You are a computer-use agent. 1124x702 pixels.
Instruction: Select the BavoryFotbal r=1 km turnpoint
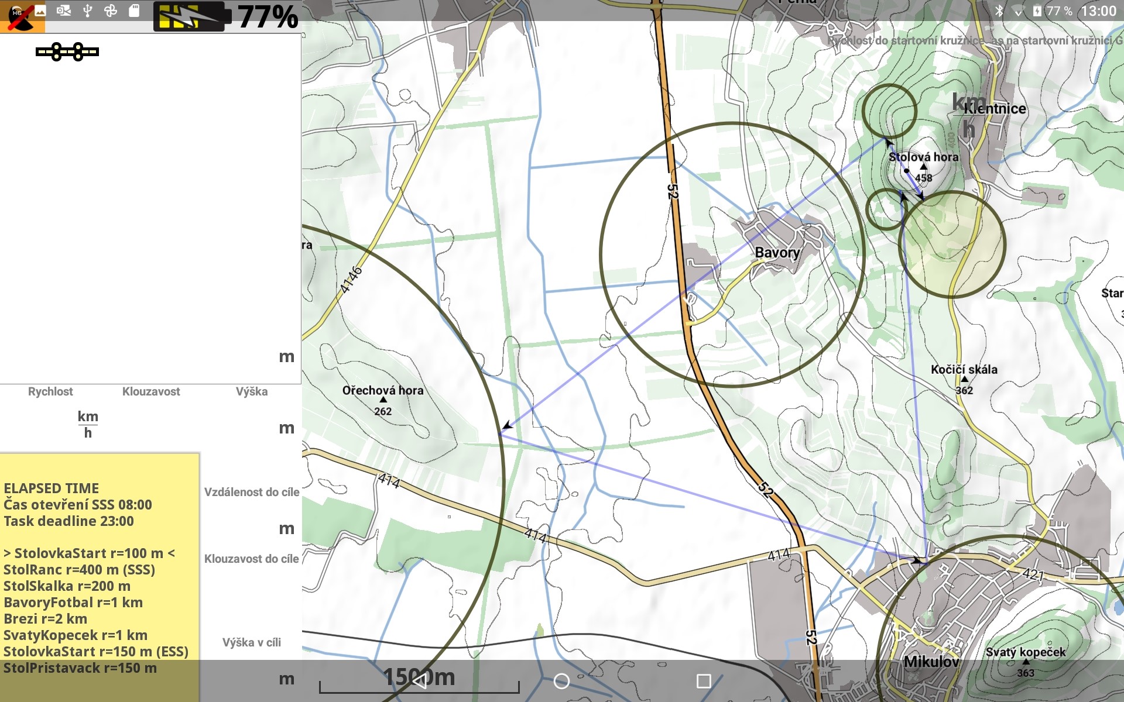click(73, 603)
